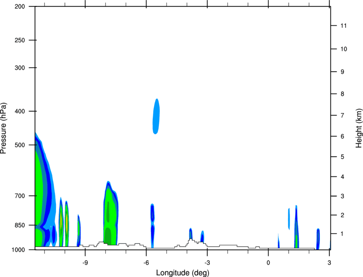Click the 6 km height label
363x277 pixels.
343,136
